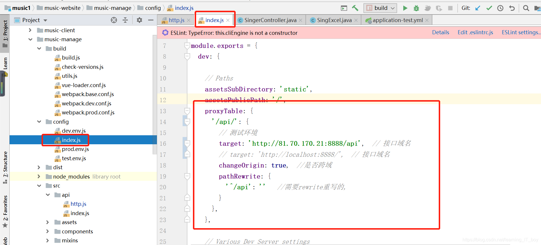Image resolution: width=541 pixels, height=245 pixels.
Task: Click the gray Stop square icon
Action: 450,8
